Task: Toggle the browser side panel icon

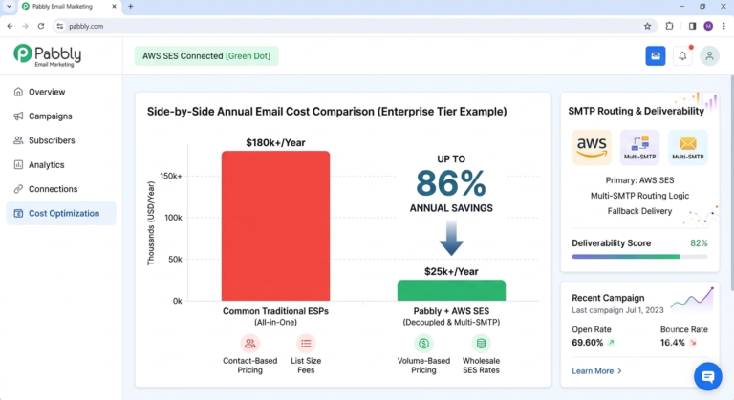Action: (692, 26)
